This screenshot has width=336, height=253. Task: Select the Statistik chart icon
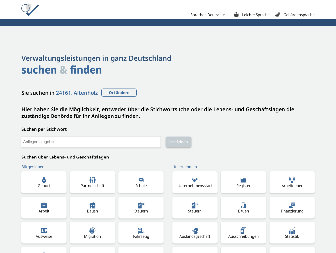(x=292, y=230)
